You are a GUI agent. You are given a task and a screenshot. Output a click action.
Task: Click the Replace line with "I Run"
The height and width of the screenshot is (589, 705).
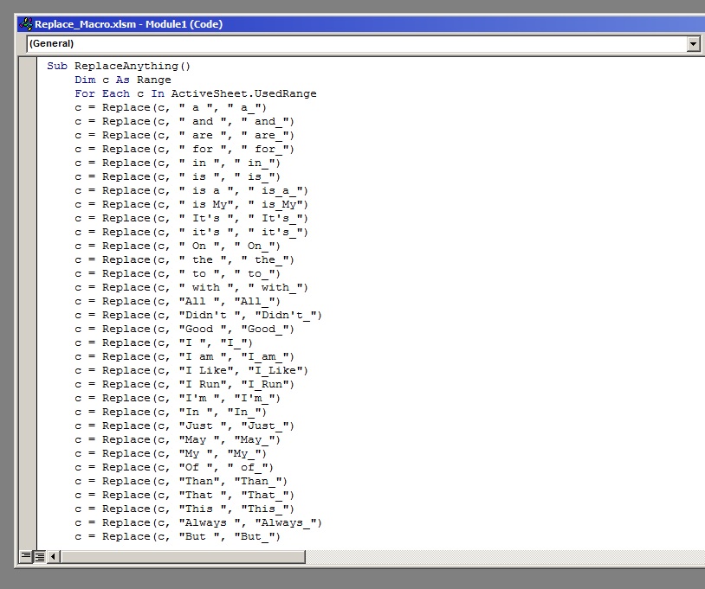pos(184,385)
